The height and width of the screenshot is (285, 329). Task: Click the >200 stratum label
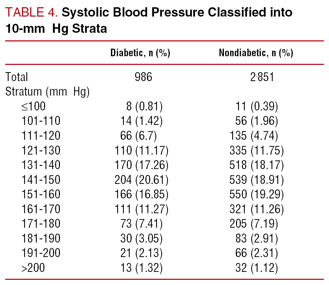click(33, 268)
